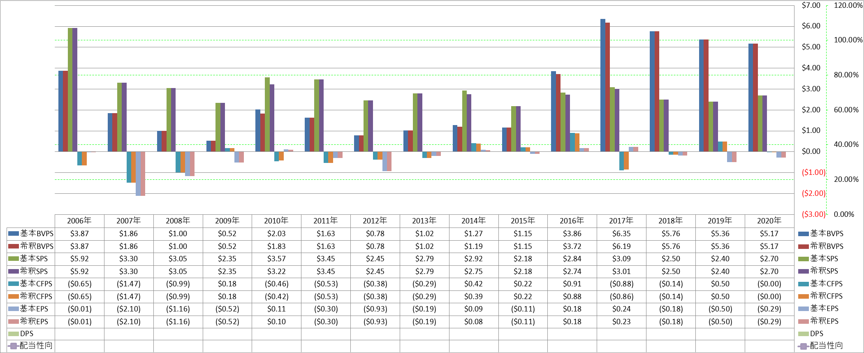The image size is (864, 353).
Task: Click the red ($1.00) axis label
Action: [813, 172]
